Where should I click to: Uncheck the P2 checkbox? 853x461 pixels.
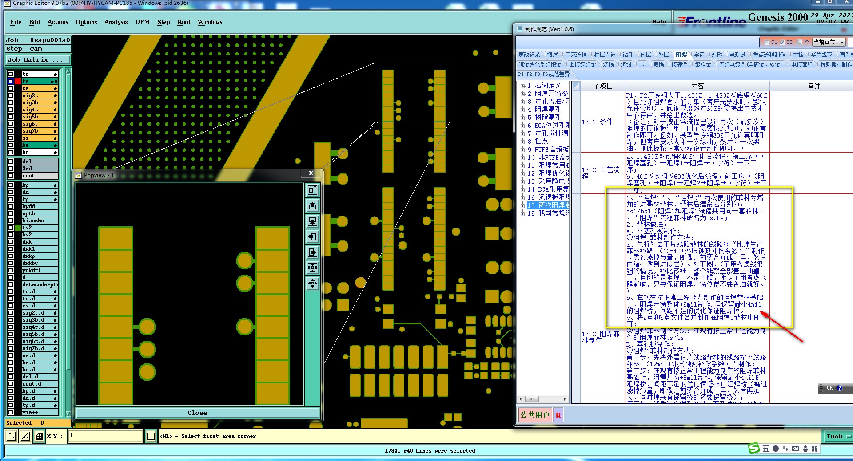pyautogui.click(x=782, y=43)
